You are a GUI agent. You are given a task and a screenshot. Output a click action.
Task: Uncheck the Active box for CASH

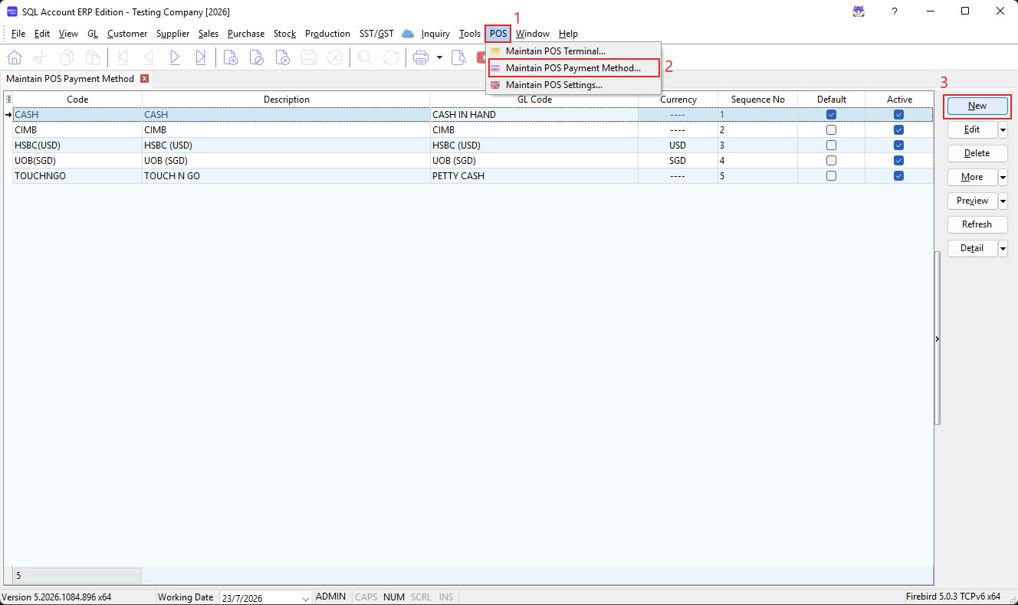click(x=898, y=115)
